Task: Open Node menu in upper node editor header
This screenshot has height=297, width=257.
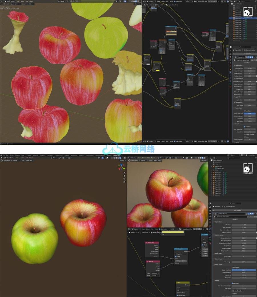Action: [x=171, y=1]
